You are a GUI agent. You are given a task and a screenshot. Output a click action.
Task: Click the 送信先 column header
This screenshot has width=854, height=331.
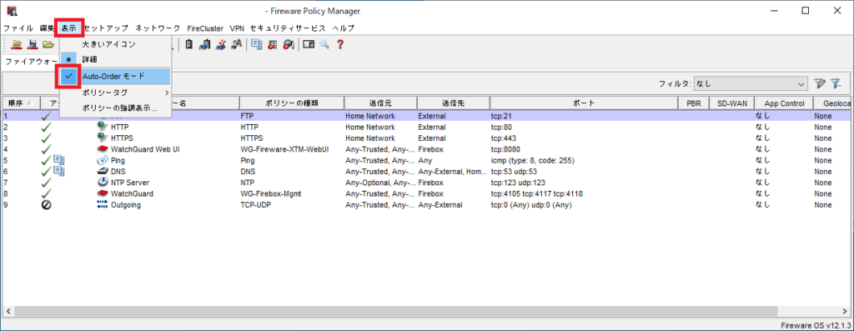454,103
